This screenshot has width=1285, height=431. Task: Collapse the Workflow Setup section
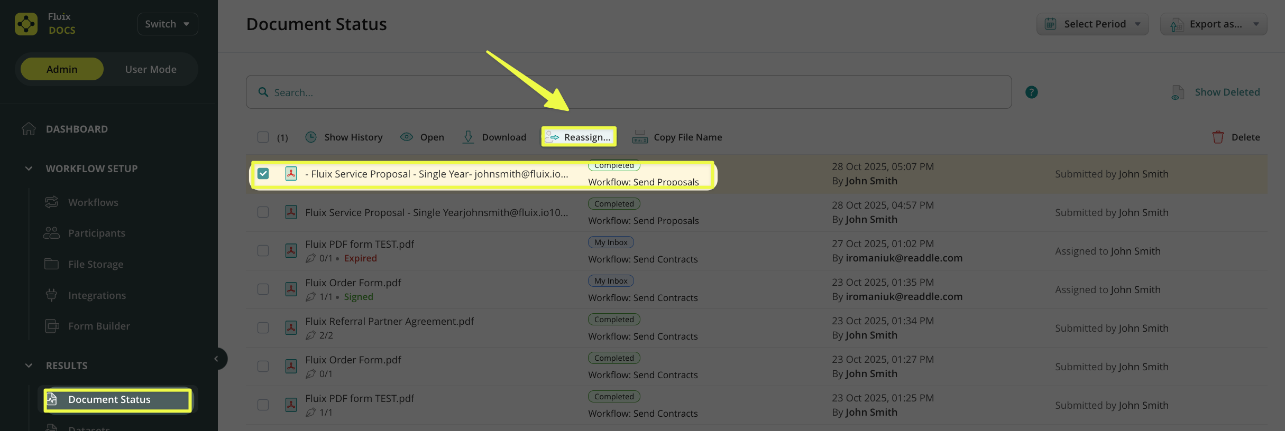pos(29,168)
